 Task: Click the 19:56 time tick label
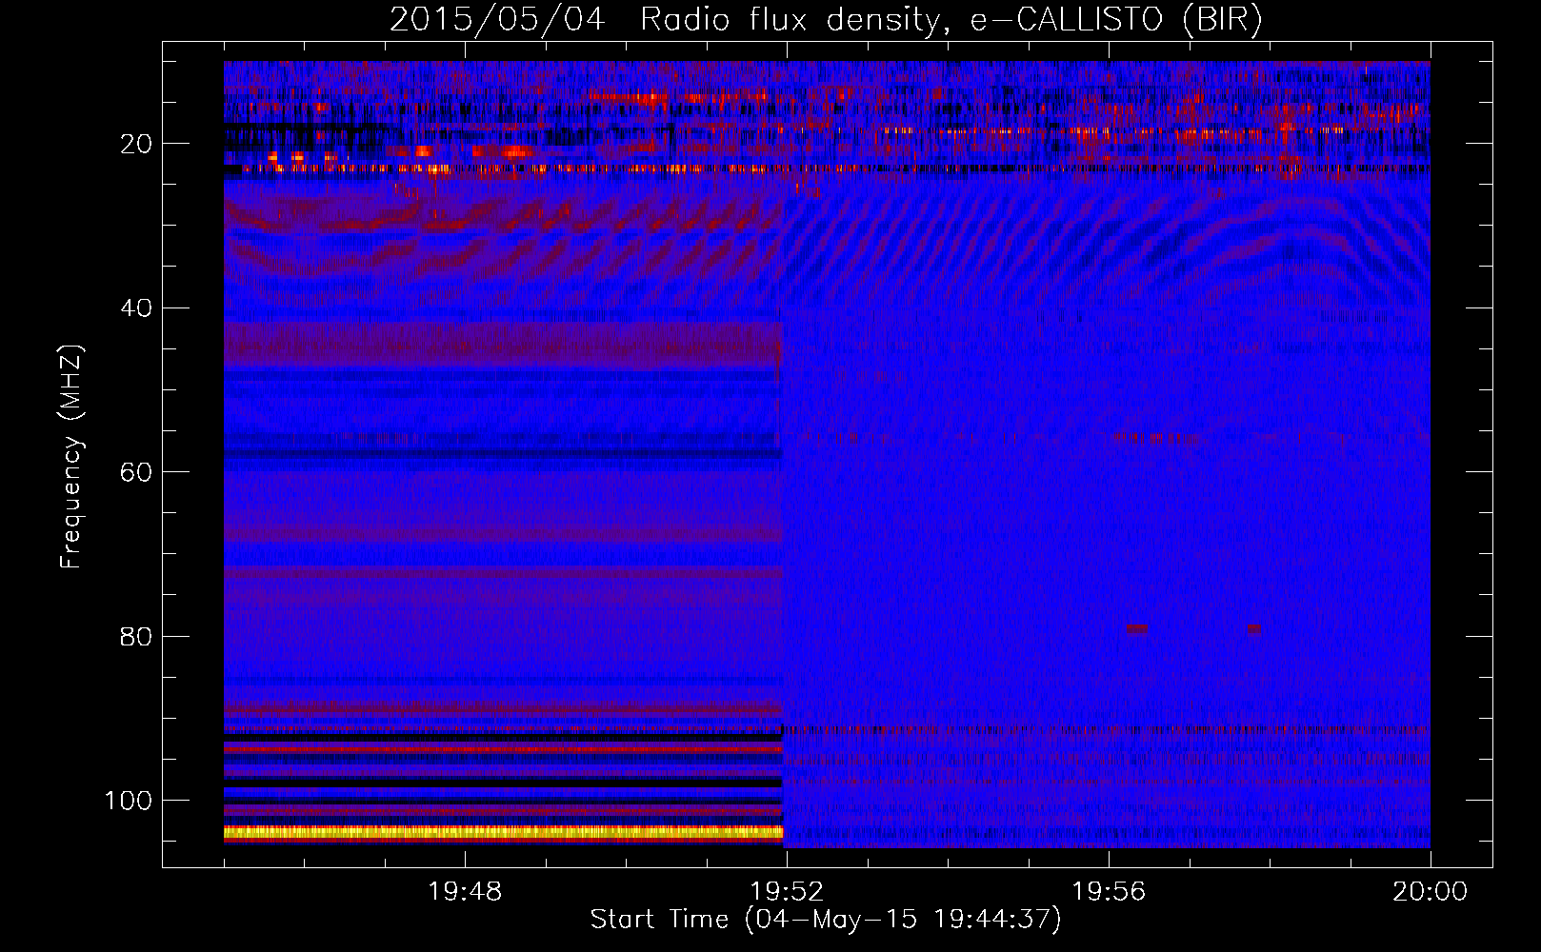(x=1109, y=892)
